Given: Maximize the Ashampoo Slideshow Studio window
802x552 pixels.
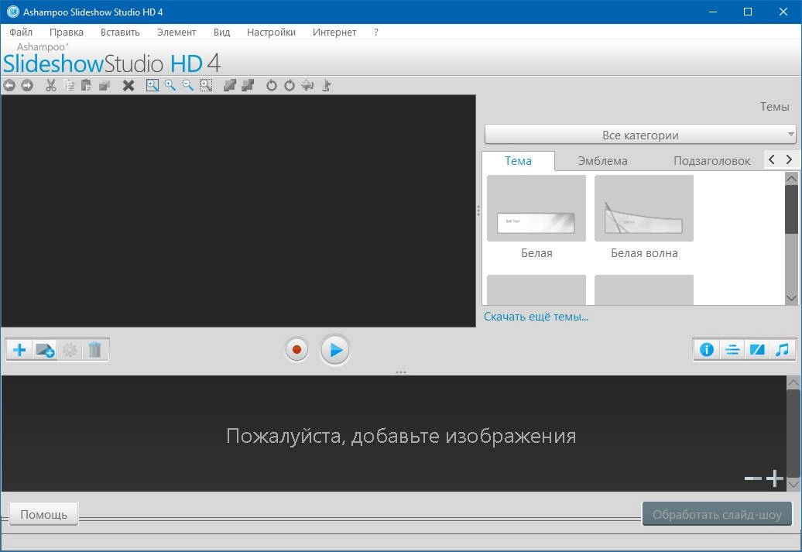Looking at the screenshot, I should 748,12.
